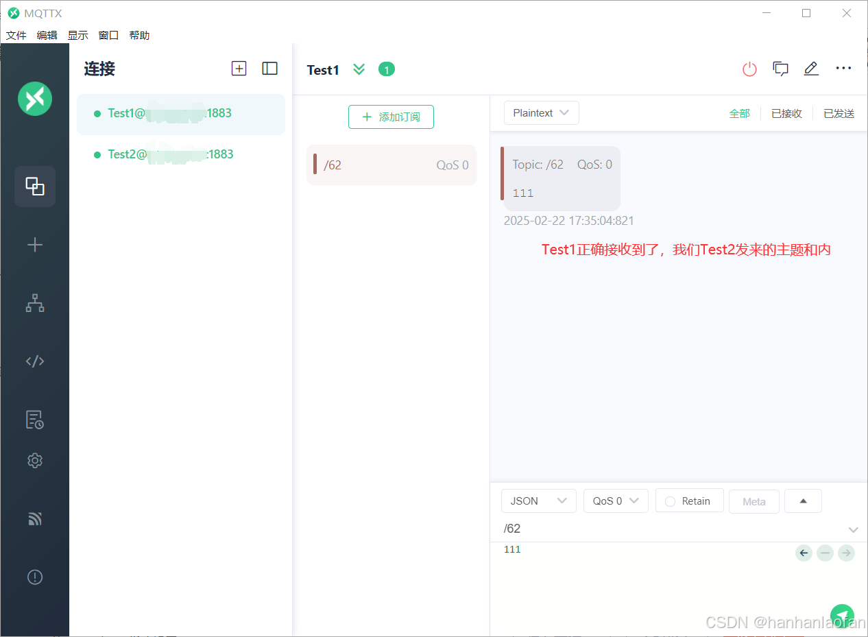868x637 pixels.
Task: Open the three-dots more menu
Action: [x=843, y=69]
